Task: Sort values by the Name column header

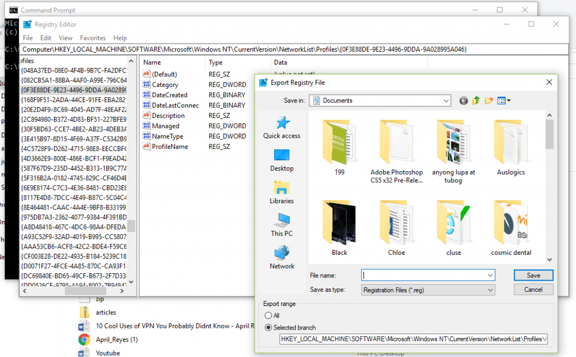Action: point(172,62)
